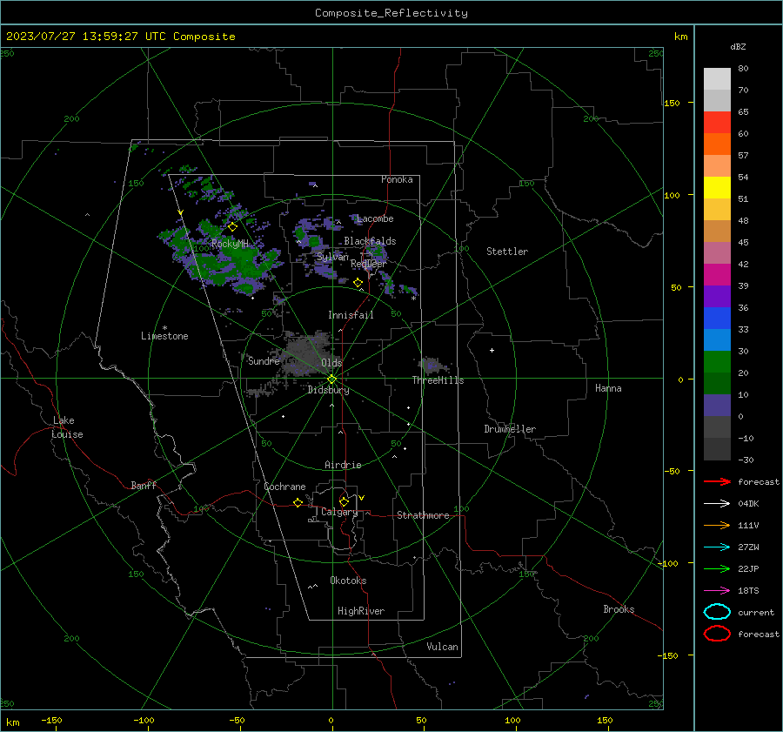
Task: Click the Olds label
Action: pos(331,363)
